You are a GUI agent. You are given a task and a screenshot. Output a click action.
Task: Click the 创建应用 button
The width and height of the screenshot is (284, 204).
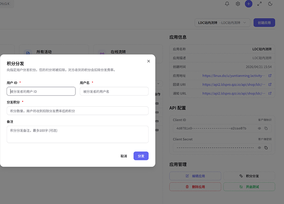264,23
